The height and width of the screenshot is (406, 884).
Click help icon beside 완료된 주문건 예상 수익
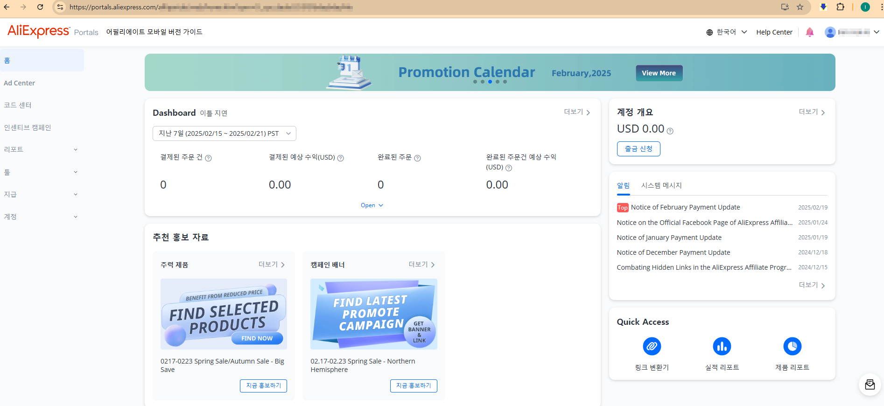[x=509, y=168]
